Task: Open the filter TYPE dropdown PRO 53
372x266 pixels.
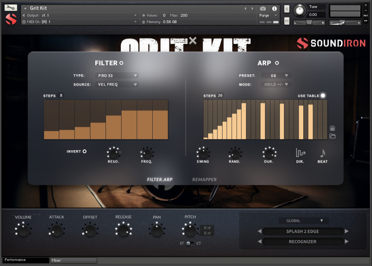Action: click(117, 75)
